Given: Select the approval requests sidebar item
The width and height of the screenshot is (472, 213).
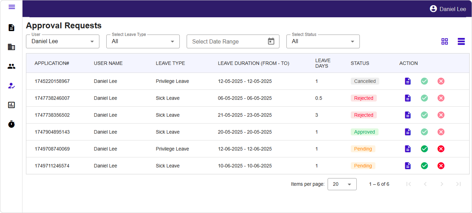Looking at the screenshot, I should click(x=11, y=86).
